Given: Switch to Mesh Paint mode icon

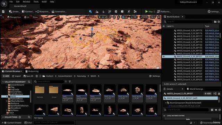Looking at the screenshot, I should pyautogui.click(x=110, y=11).
